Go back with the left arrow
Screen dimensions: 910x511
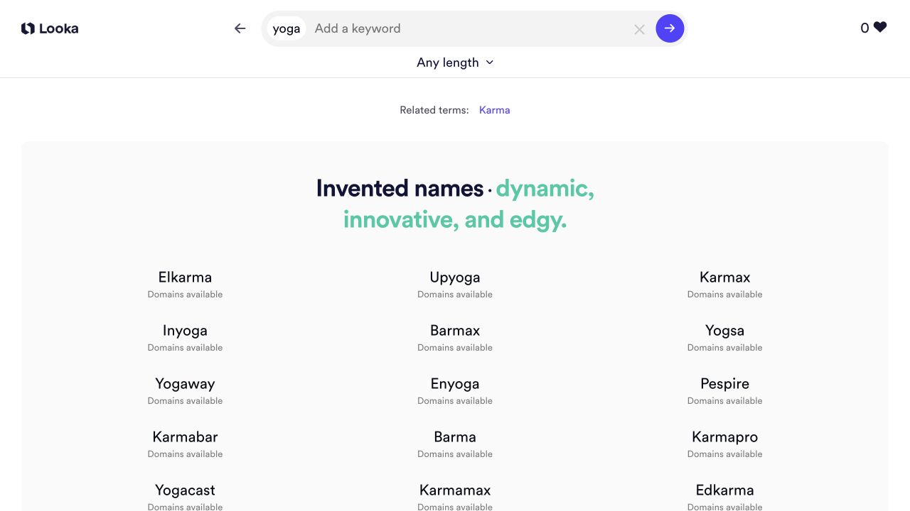(x=240, y=28)
